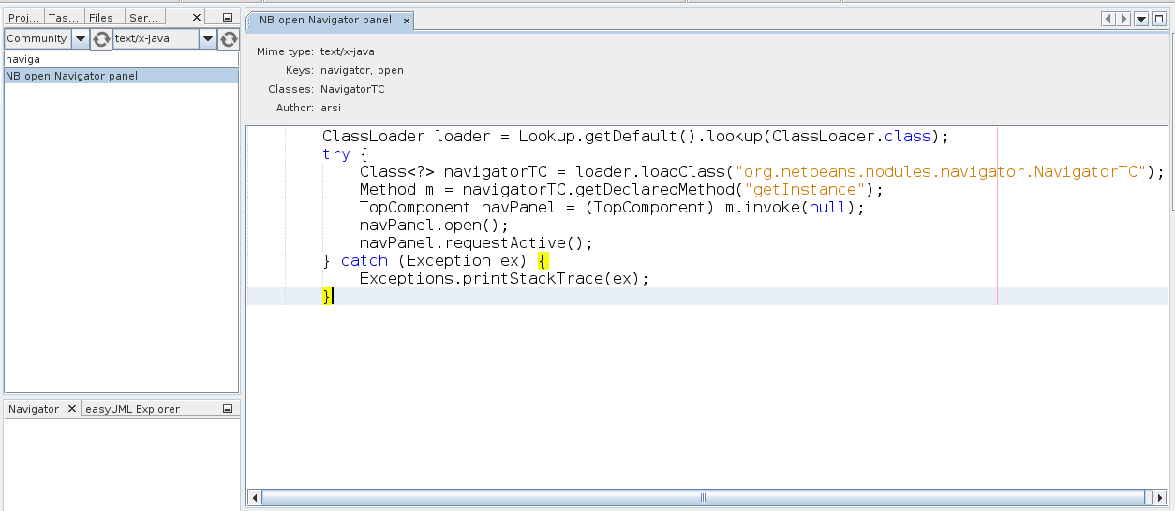Maximize the editor window
This screenshot has height=511, width=1175.
point(1160,19)
